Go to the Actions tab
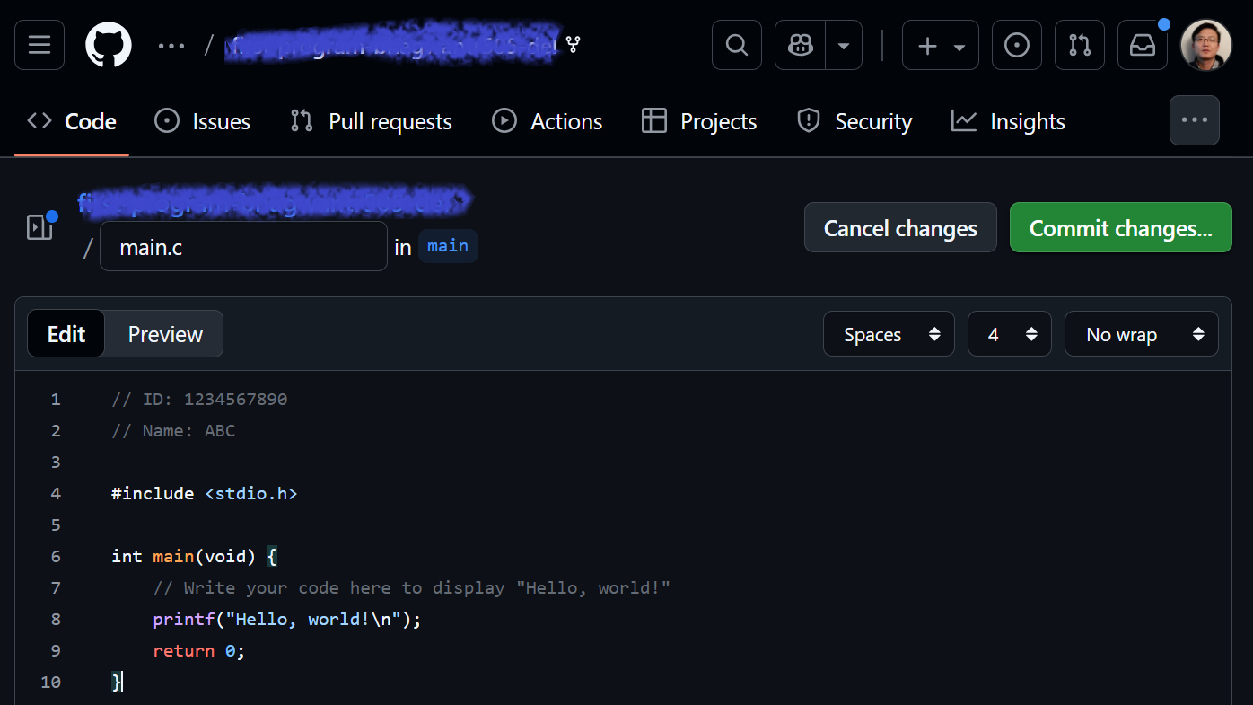Image resolution: width=1253 pixels, height=705 pixels. (x=548, y=121)
